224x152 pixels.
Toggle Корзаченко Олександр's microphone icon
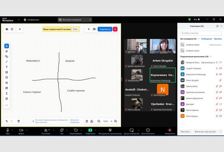pyautogui.click(x=217, y=74)
